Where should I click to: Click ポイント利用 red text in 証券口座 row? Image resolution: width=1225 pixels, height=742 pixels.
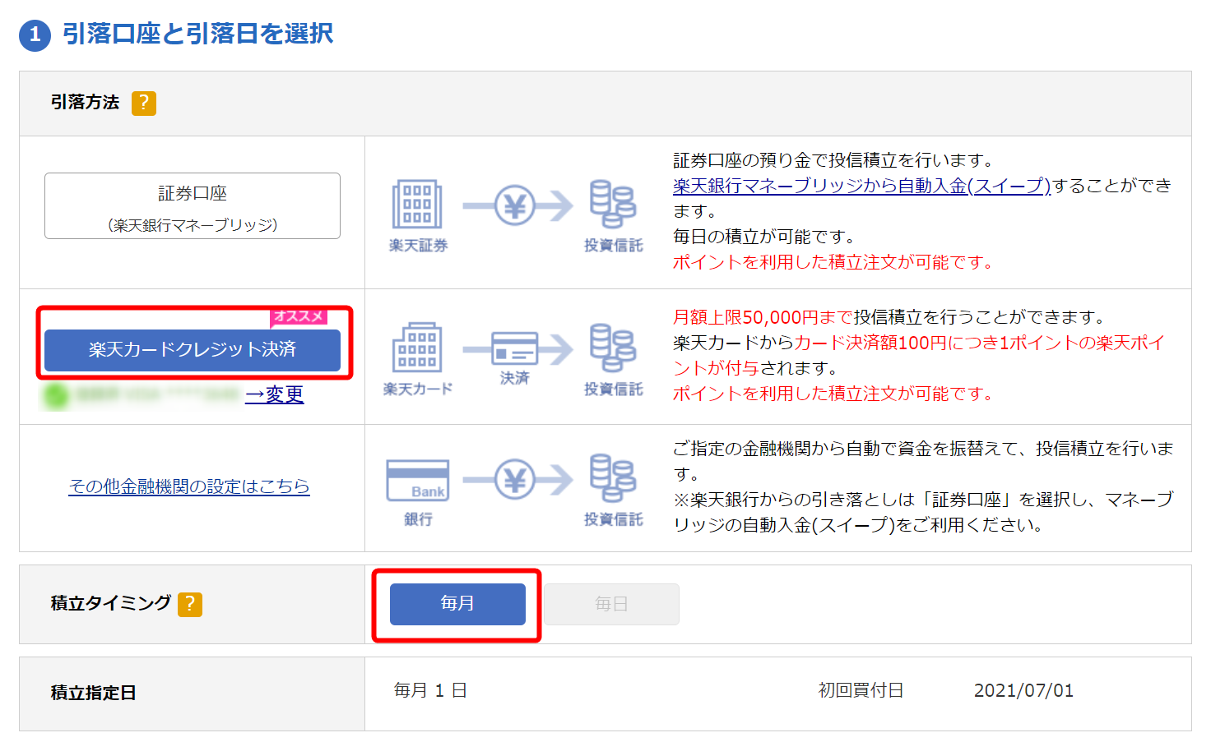[x=833, y=262]
